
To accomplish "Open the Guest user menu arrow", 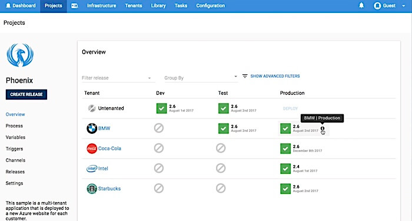I will click(403, 6).
